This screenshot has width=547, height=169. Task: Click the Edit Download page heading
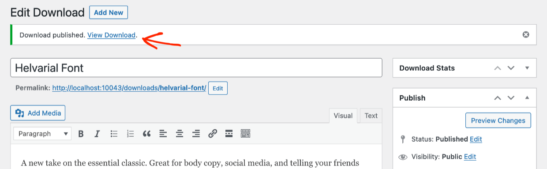click(47, 12)
